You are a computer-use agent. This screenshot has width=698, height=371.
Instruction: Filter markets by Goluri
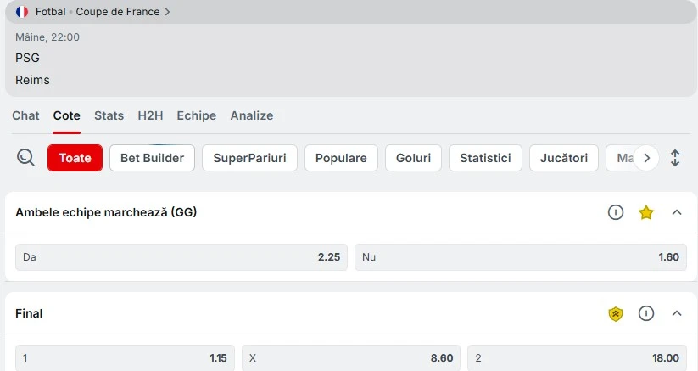[x=413, y=158]
